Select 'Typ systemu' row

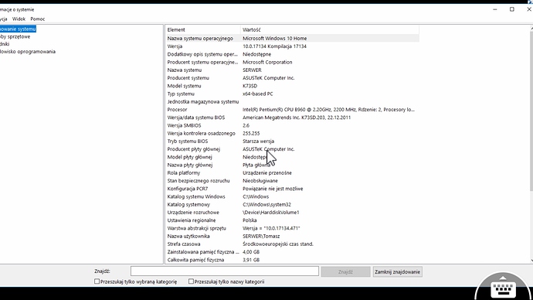tap(292, 94)
